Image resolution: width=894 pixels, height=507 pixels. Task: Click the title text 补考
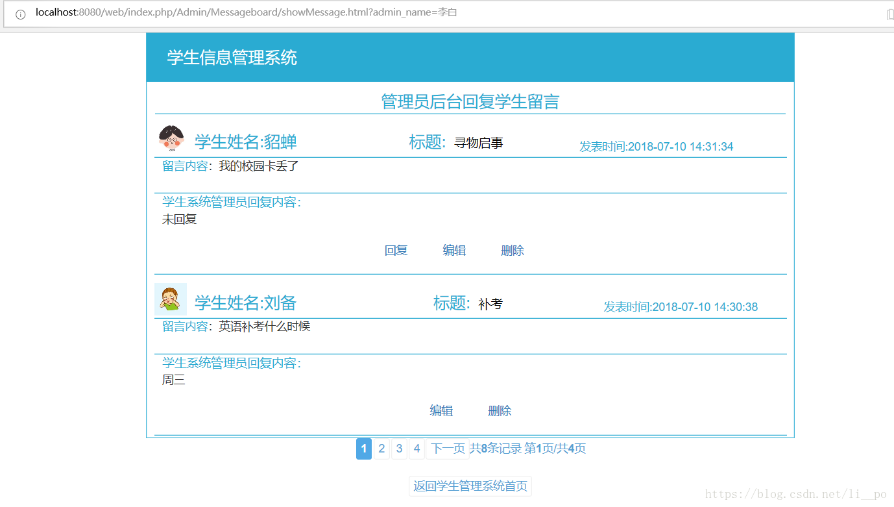point(490,304)
